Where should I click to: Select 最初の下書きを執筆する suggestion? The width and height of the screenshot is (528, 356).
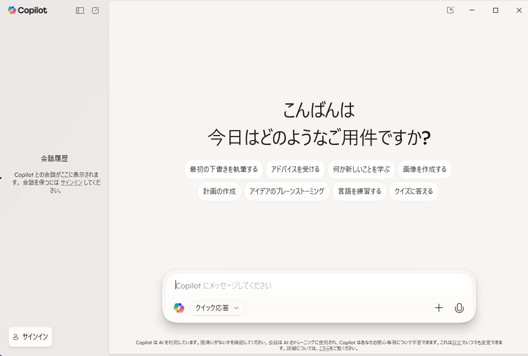tap(224, 169)
